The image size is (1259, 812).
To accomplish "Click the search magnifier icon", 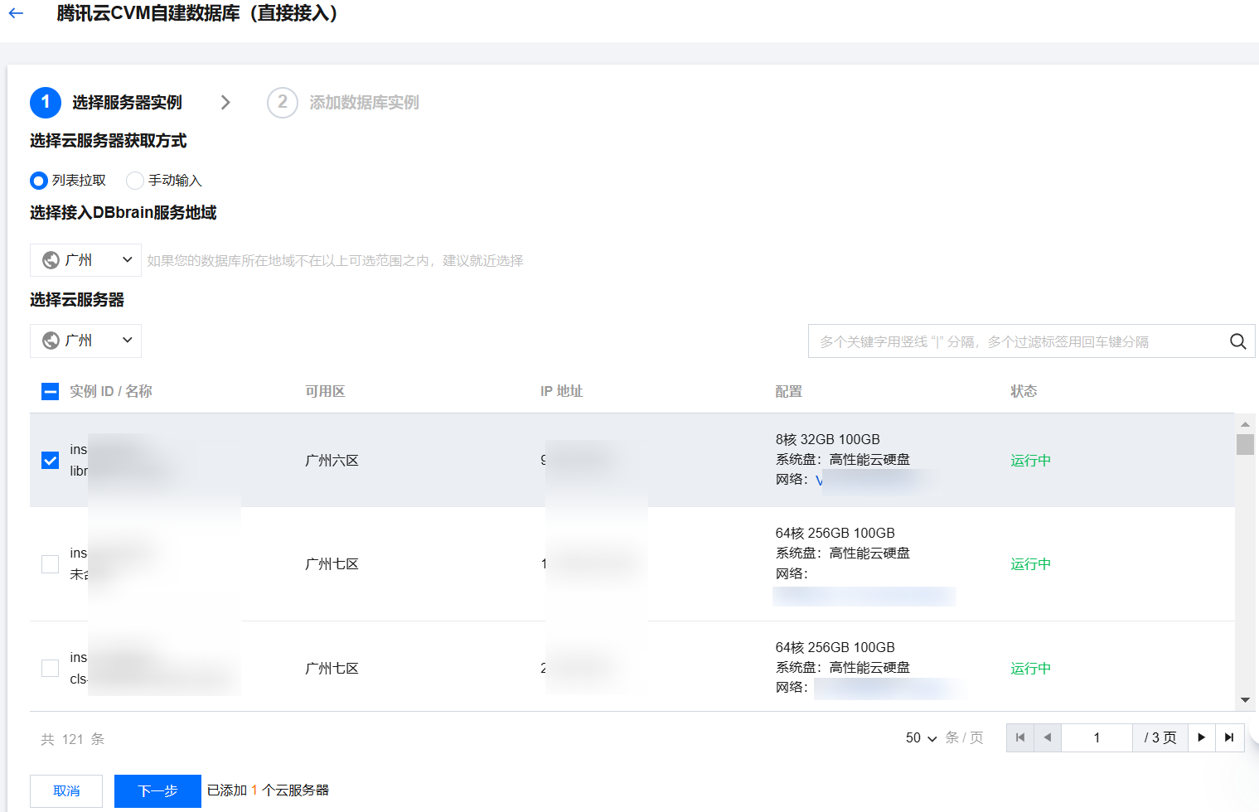I will pos(1237,341).
